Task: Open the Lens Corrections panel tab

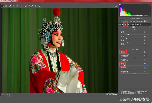Action: (x=133, y=25)
